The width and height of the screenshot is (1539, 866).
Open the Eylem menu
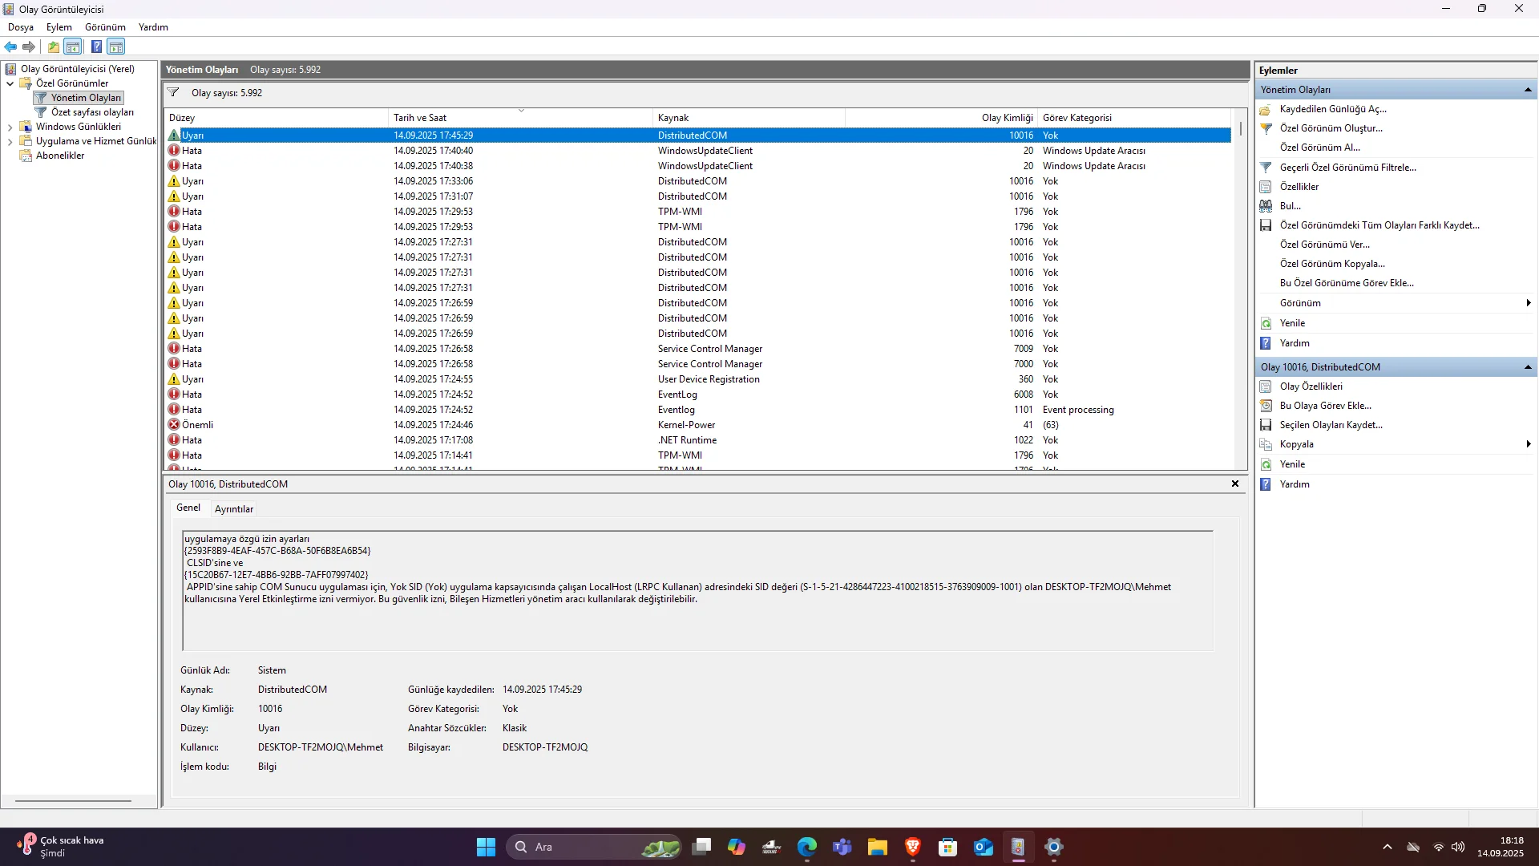pyautogui.click(x=59, y=27)
